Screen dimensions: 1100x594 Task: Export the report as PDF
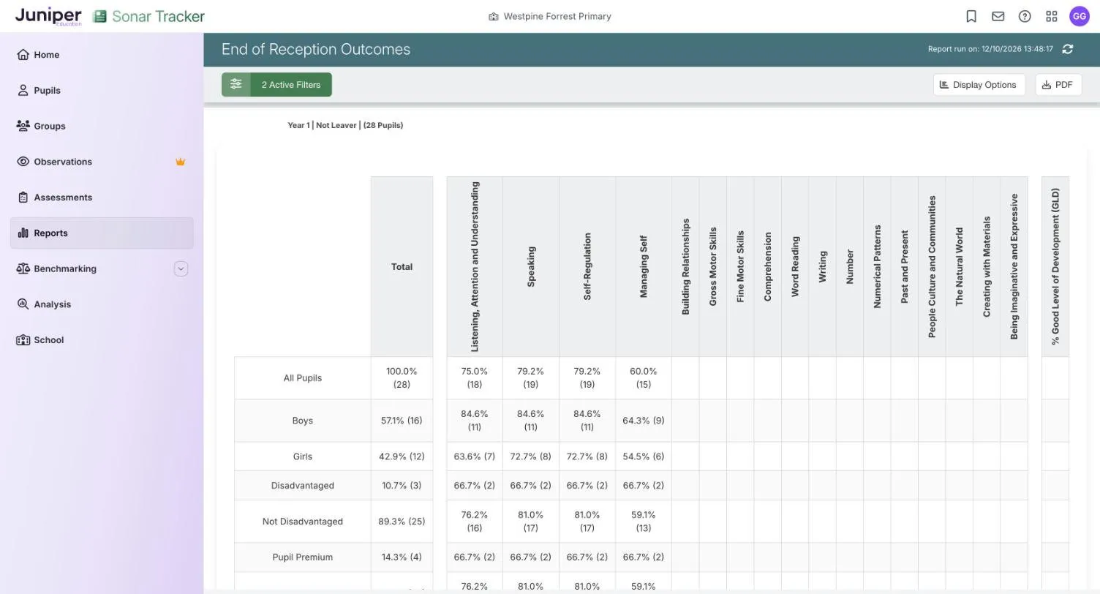pos(1058,85)
